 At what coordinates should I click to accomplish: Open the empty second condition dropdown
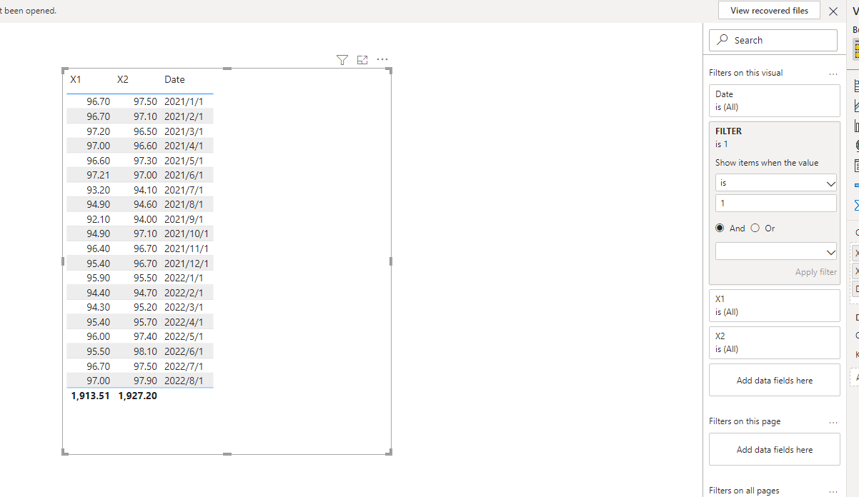coord(776,251)
